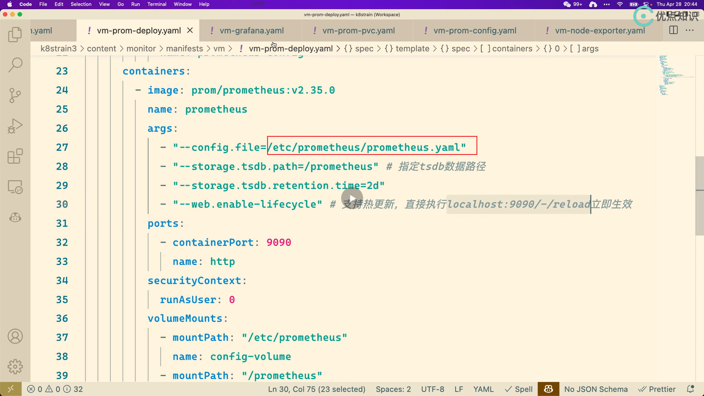This screenshot has width=704, height=396.
Task: Click the Accounts icon in activity bar
Action: [15, 336]
